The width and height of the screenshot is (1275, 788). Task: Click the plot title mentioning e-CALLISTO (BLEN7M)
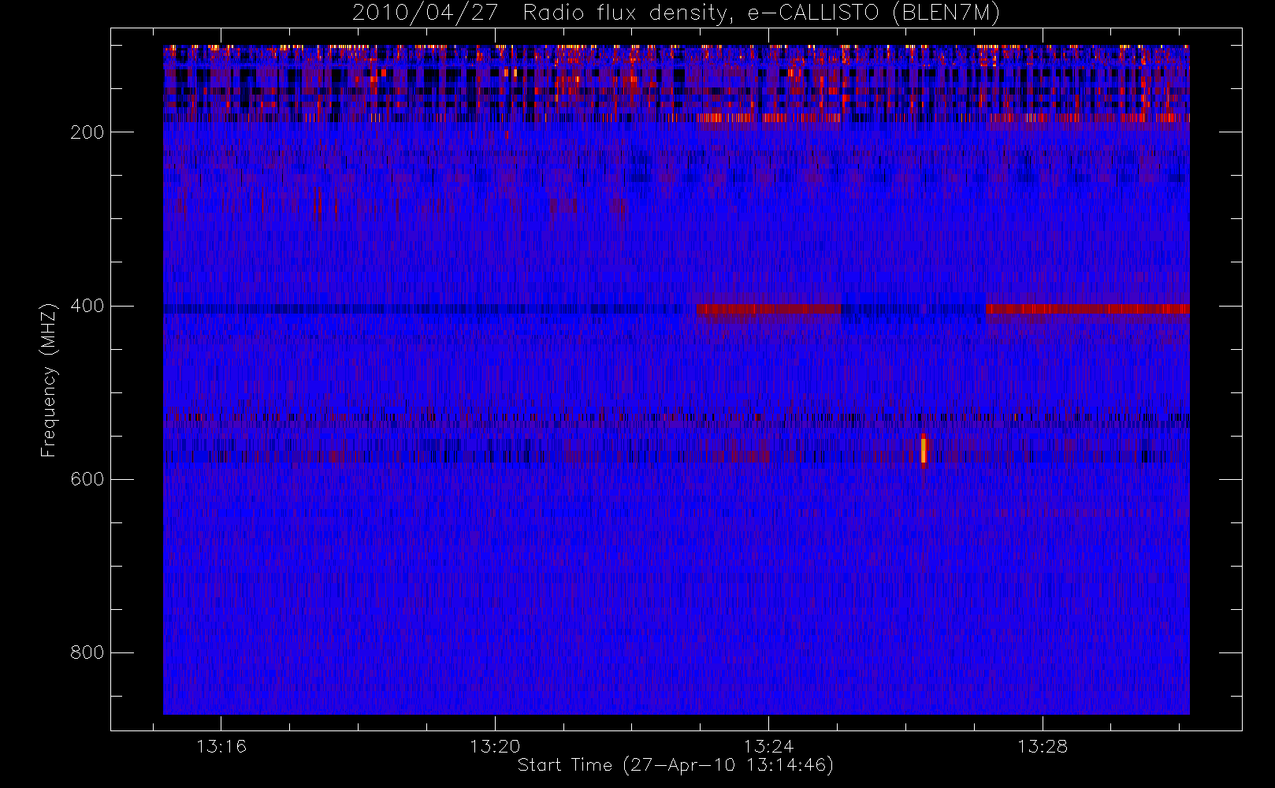pyautogui.click(x=676, y=13)
